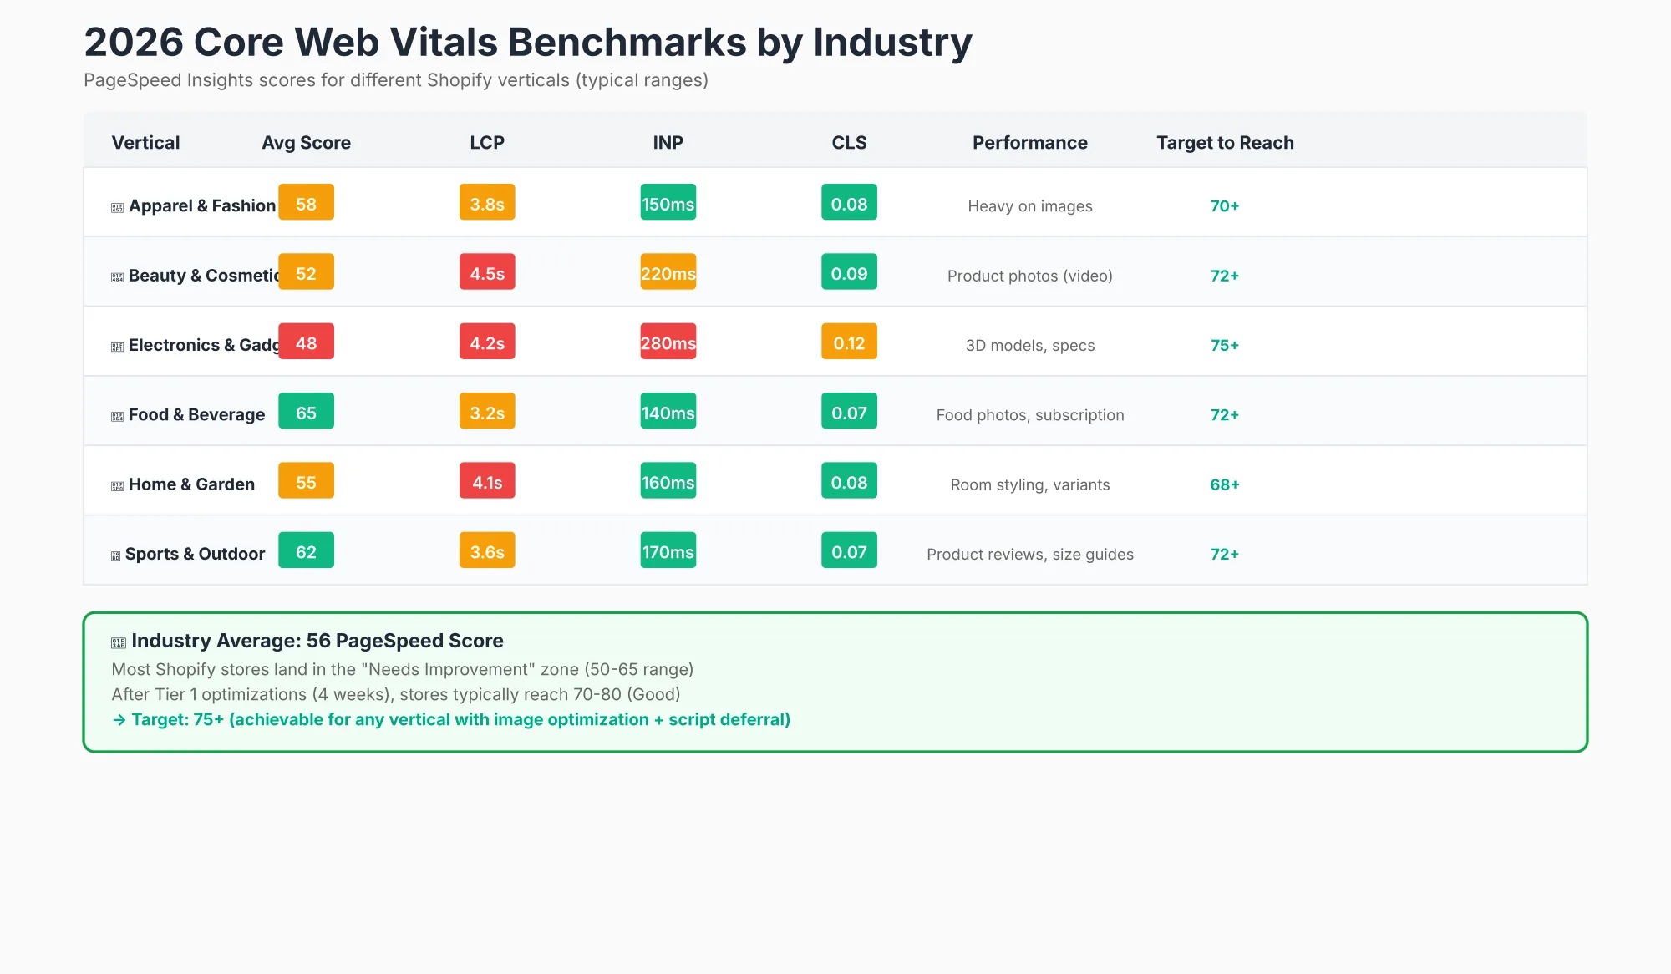The image size is (1671, 974).
Task: Click the 0.09 CLS badge
Action: [x=849, y=271]
